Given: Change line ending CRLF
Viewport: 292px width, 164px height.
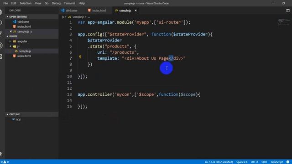Looking at the screenshot, I should pos(264,162).
